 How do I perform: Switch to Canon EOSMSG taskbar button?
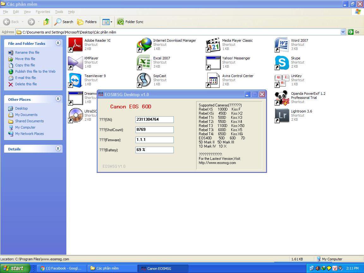tap(163, 268)
